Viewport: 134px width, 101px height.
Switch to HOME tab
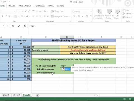click(x=2, y=6)
